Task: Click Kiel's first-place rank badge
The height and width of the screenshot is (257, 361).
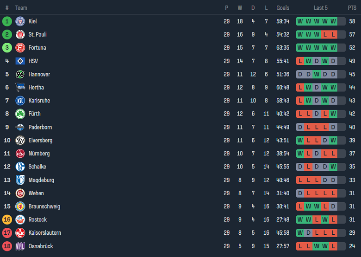Action: [7, 21]
